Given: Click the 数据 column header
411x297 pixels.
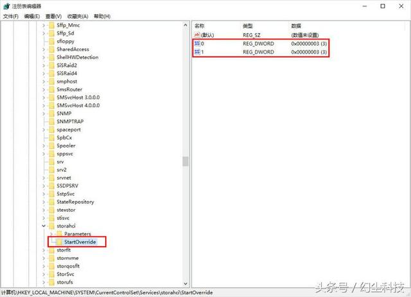Looking at the screenshot, I should tap(296, 26).
